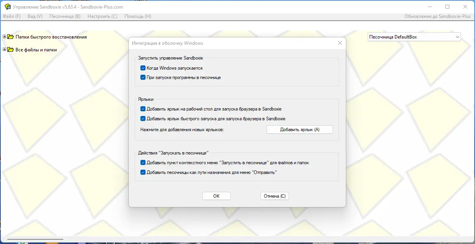Image resolution: width=475 pixels, height=244 pixels.
Task: Open the Настроить (C) menu
Action: (102, 16)
